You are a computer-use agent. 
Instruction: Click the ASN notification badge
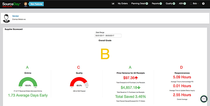pos(185,4)
